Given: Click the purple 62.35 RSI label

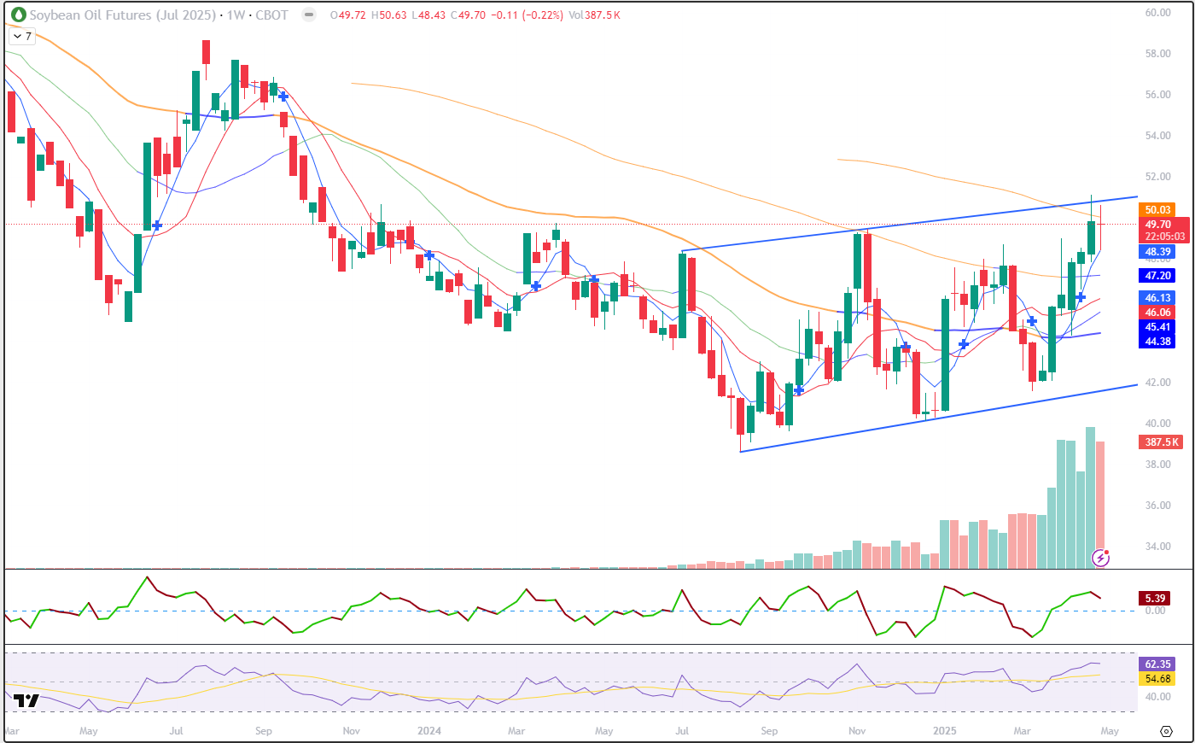Looking at the screenshot, I should click(x=1157, y=664).
